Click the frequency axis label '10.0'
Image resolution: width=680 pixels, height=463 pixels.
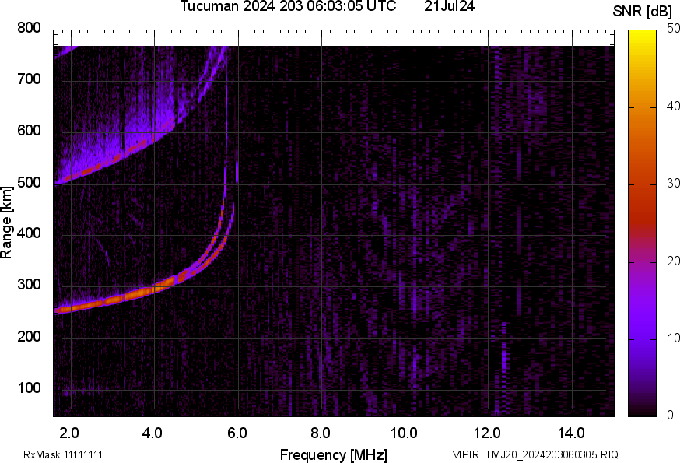[x=404, y=433]
